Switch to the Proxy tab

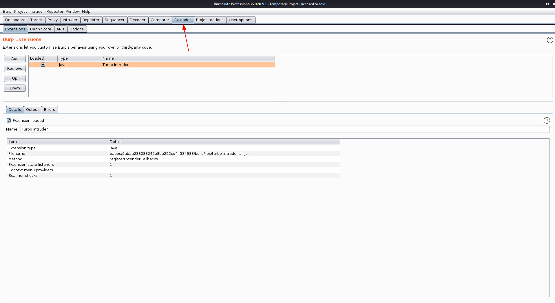pos(52,20)
